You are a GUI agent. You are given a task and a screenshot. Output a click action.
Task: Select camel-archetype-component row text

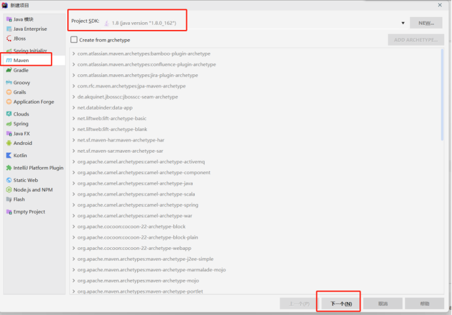pyautogui.click(x=144, y=172)
